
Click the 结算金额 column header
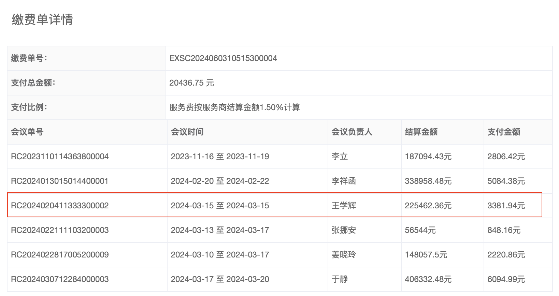(421, 132)
